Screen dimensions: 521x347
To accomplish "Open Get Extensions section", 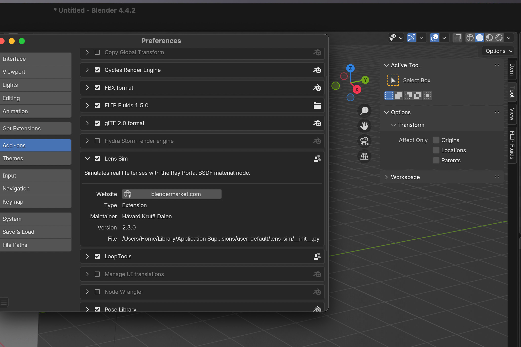I will [35, 128].
